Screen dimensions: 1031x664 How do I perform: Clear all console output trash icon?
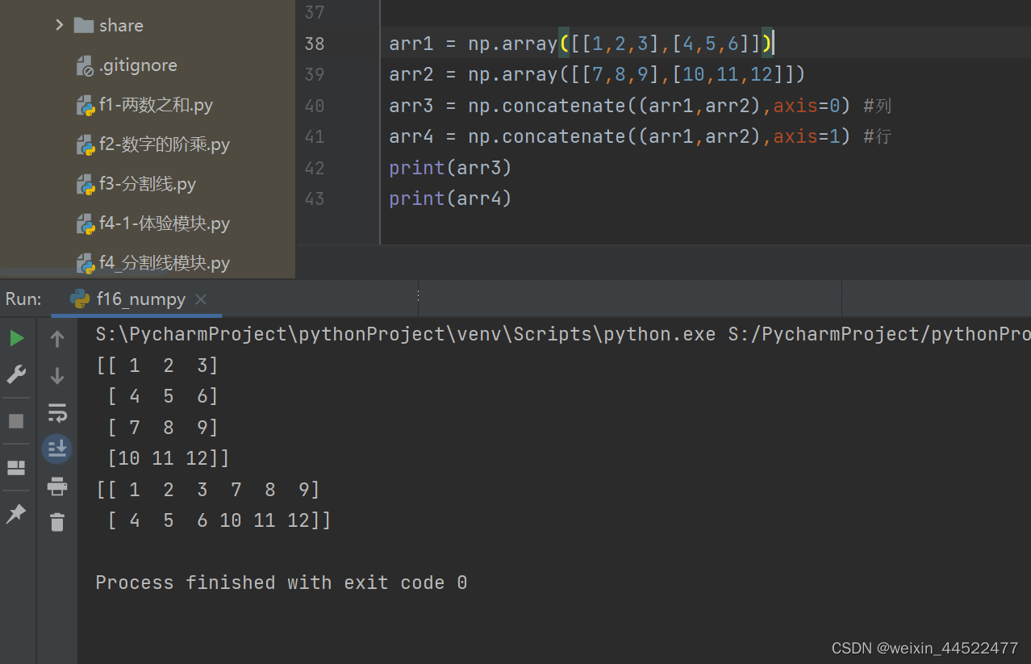pos(57,522)
